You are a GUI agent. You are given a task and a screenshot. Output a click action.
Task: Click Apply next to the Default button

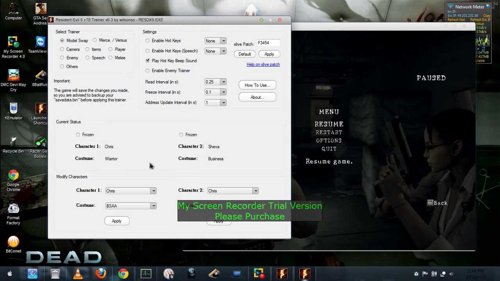pos(269,54)
